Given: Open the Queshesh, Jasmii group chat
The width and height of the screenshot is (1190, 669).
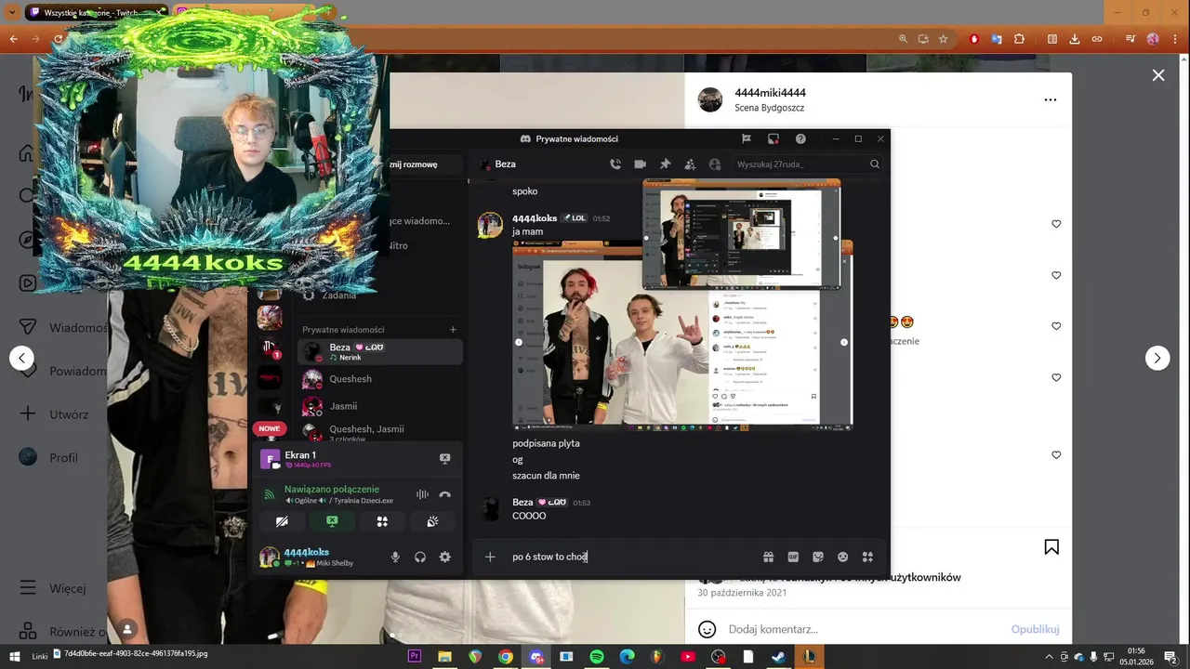Looking at the screenshot, I should coord(379,432).
